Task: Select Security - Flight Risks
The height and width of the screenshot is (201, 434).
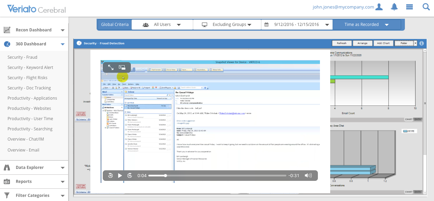Action: (27, 78)
